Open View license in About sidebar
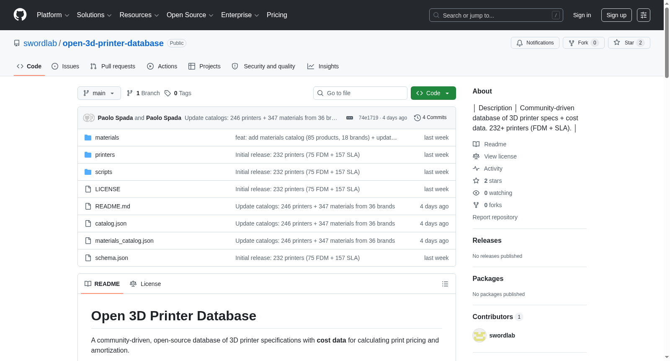 pyautogui.click(x=495, y=156)
